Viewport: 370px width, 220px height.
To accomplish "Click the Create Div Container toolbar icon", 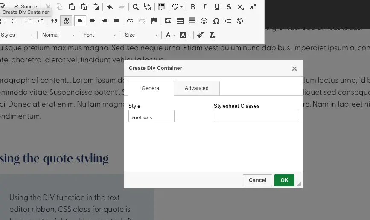I will pyautogui.click(x=66, y=21).
